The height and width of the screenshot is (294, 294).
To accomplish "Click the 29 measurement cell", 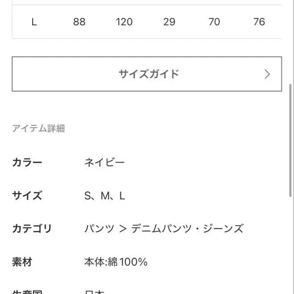I will click(169, 22).
